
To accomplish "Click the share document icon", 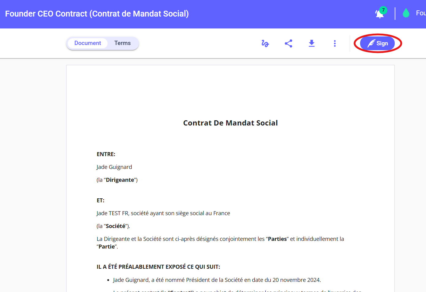I will point(288,43).
